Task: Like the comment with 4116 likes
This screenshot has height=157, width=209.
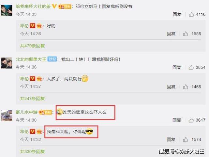Action: click(191, 14)
